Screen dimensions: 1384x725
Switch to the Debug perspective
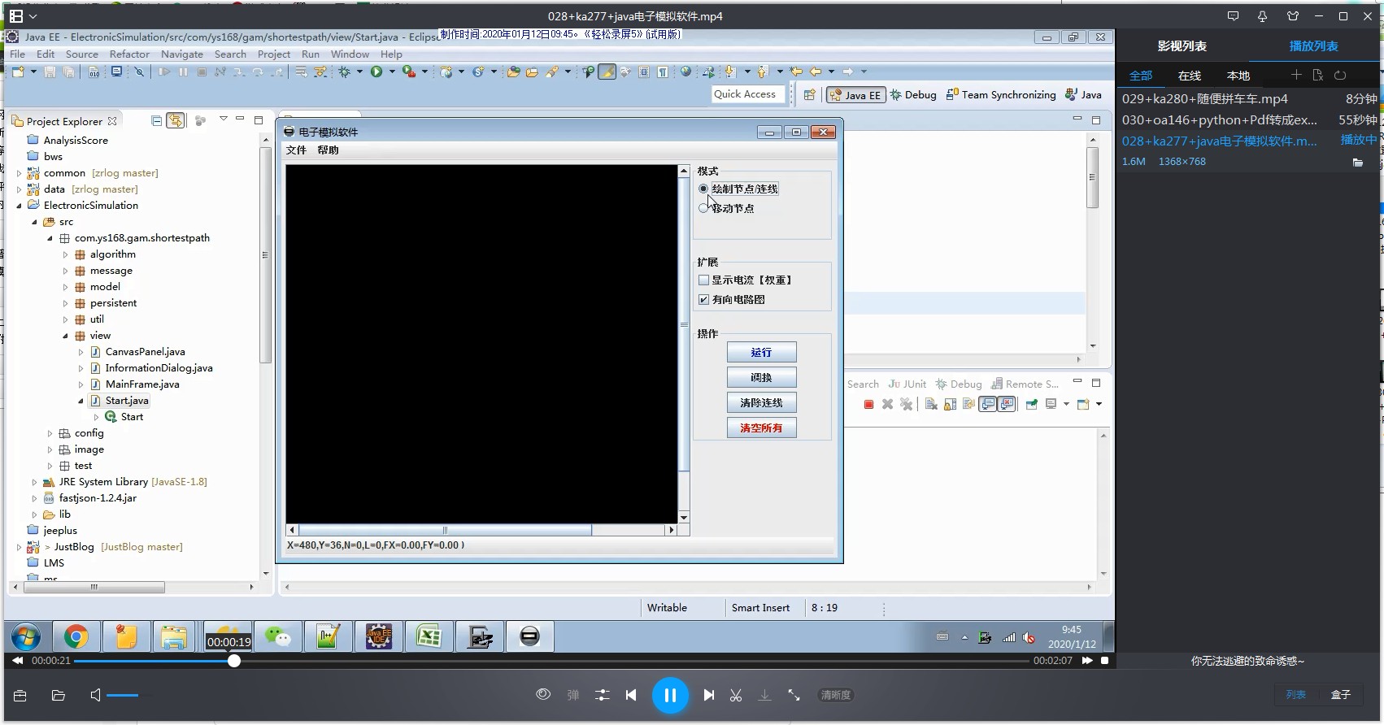pyautogui.click(x=913, y=94)
